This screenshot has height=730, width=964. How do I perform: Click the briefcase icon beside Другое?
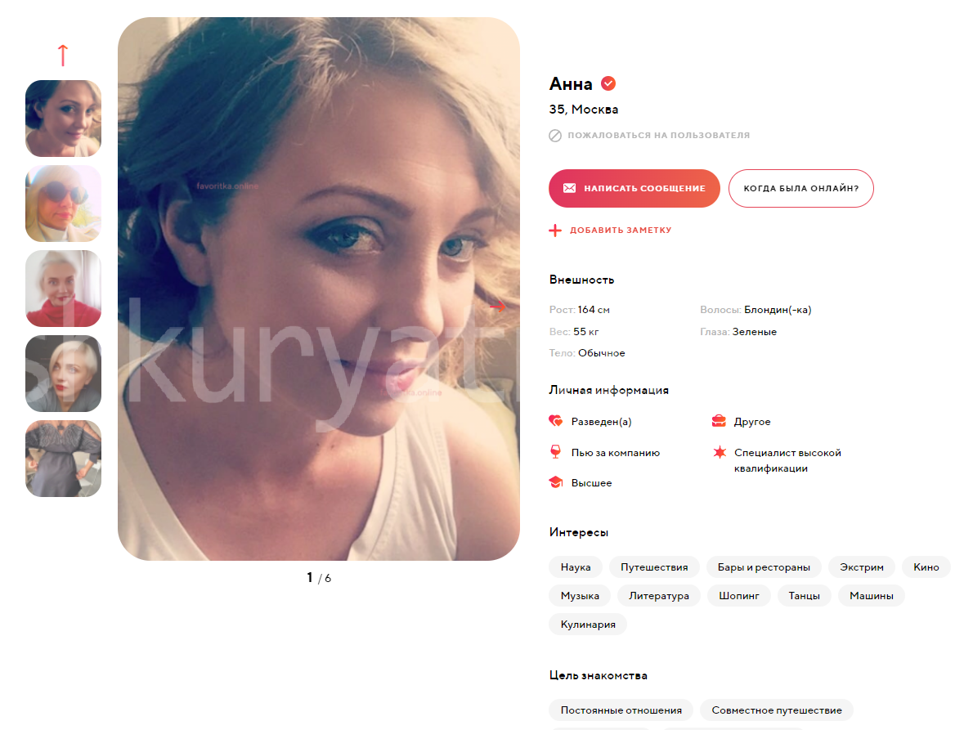(719, 421)
